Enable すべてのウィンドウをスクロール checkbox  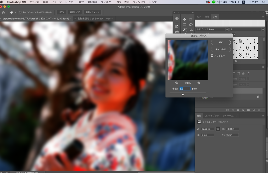click(20, 12)
